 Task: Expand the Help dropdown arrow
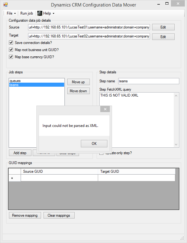point(53,14)
